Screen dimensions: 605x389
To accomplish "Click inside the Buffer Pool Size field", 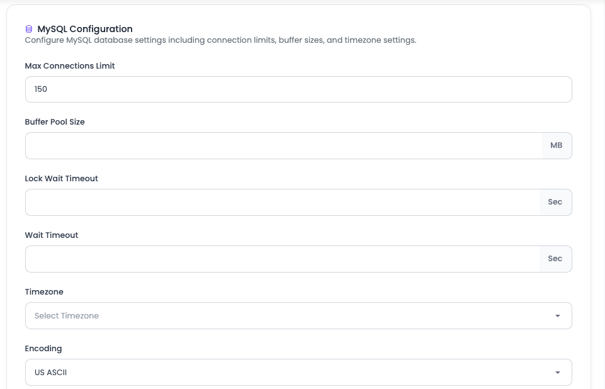I will pos(283,145).
